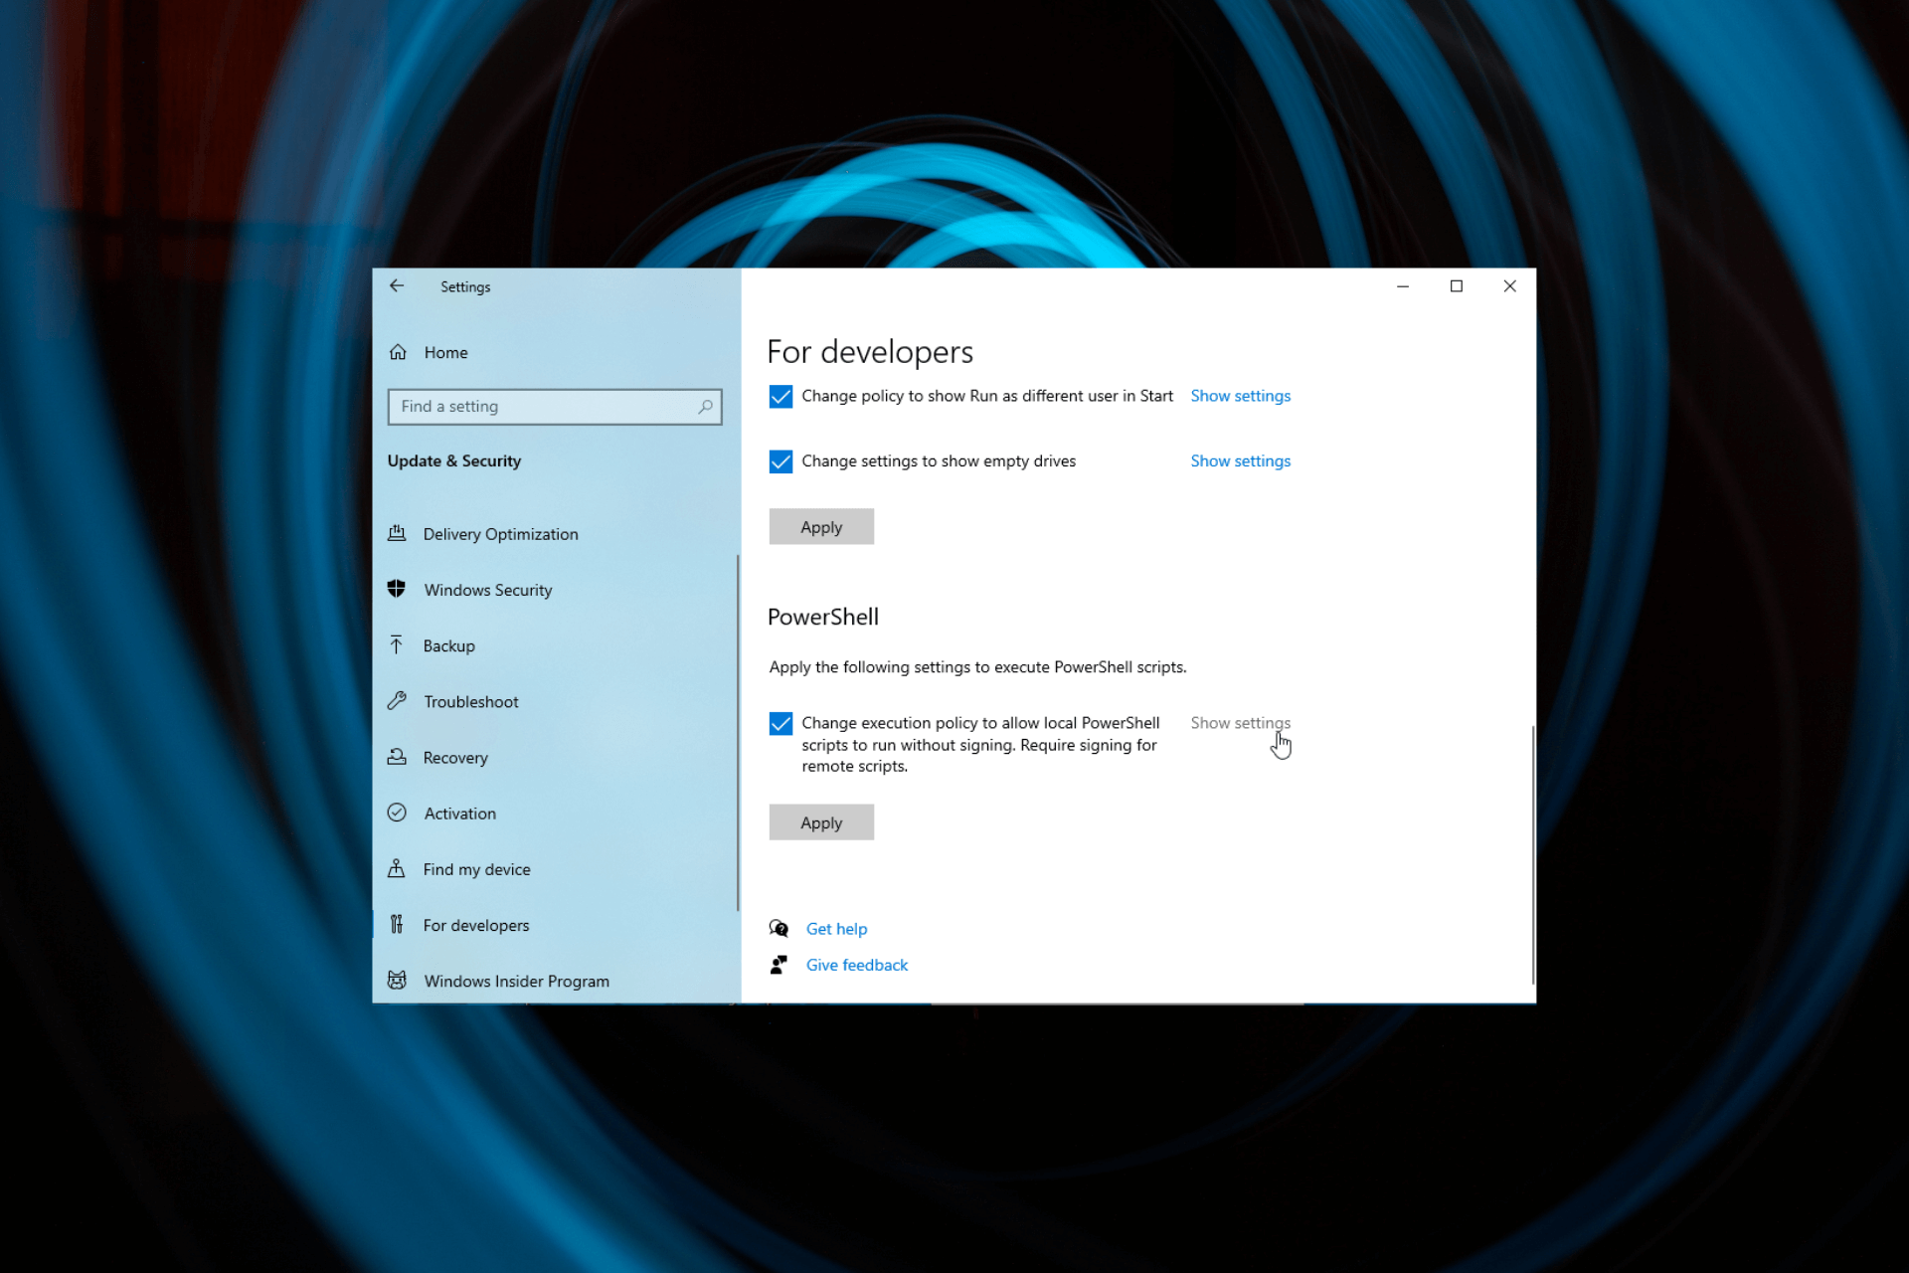This screenshot has height=1273, width=1909.
Task: Select Update & Security section
Action: pyautogui.click(x=456, y=460)
